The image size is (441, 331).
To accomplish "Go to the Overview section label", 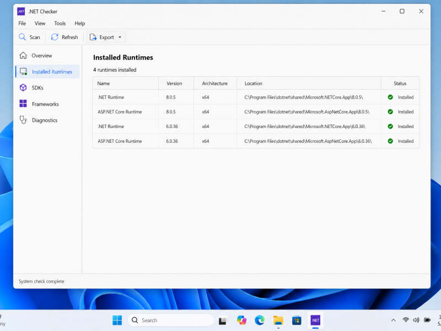I will coord(42,56).
